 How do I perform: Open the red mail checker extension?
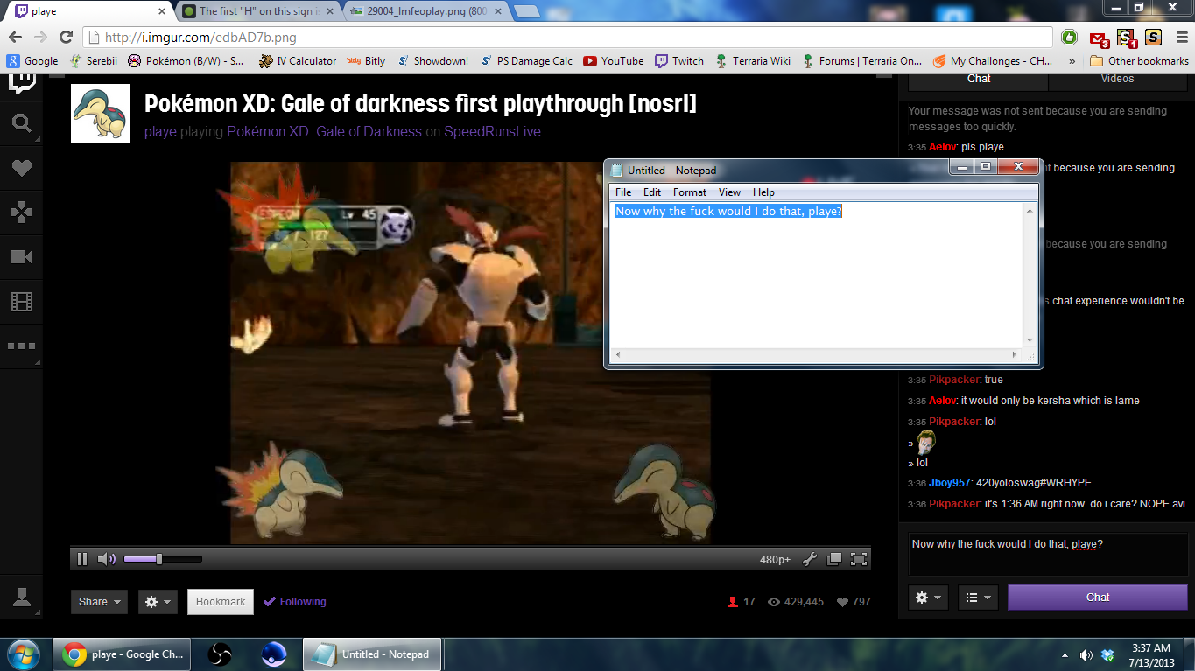(x=1099, y=38)
